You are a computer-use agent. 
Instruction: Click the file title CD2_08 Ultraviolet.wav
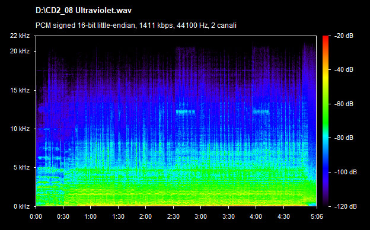[84, 11]
